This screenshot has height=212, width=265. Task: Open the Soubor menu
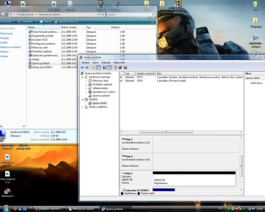click(85, 63)
